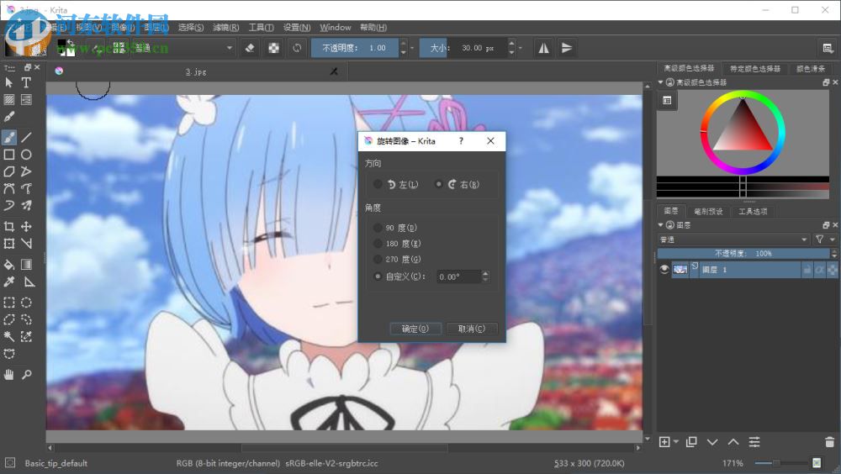Select the custom angle radio option
841x474 pixels.
click(x=378, y=276)
